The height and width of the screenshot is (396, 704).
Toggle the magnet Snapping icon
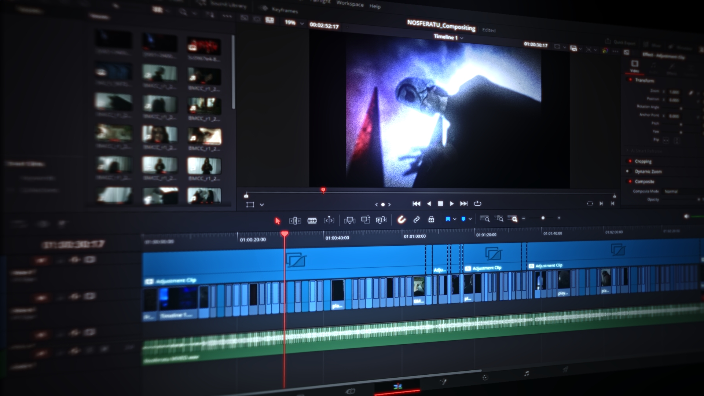401,219
